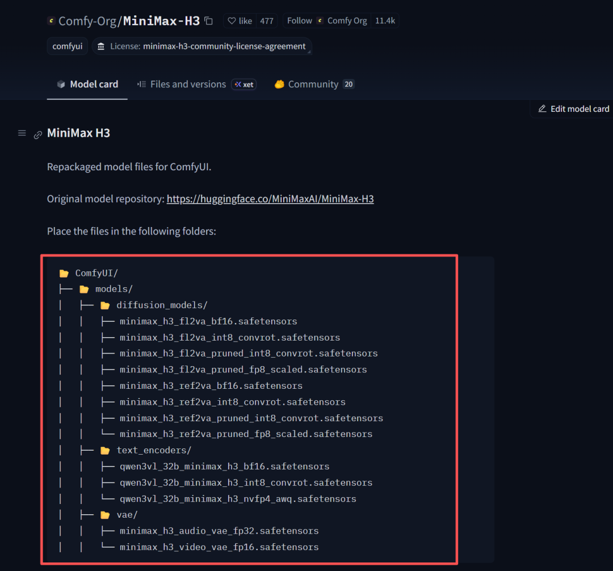Viewport: 613px width, 571px height.
Task: Click the Community hands icon
Action: pyautogui.click(x=279, y=85)
